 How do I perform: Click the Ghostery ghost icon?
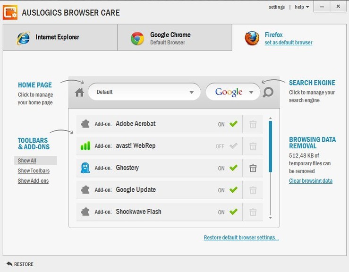point(85,168)
